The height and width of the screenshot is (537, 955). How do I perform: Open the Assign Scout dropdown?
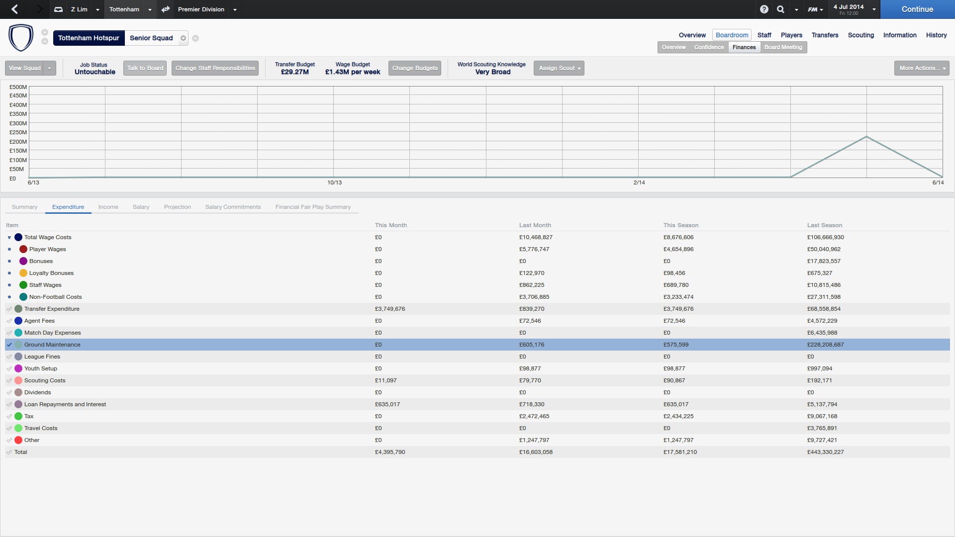tap(559, 68)
